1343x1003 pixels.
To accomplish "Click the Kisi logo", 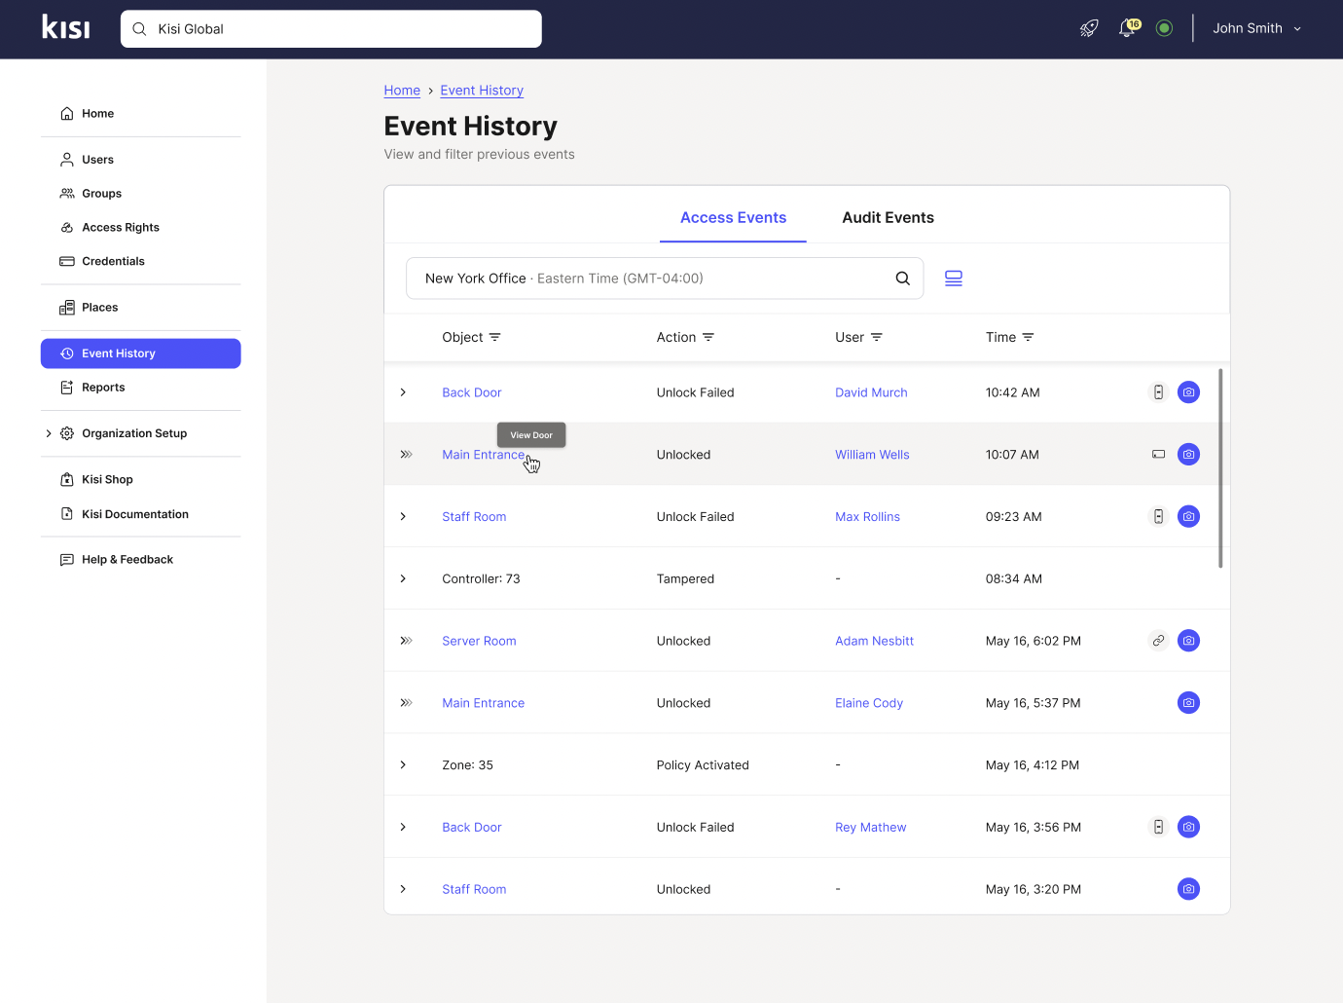I will 66,27.
